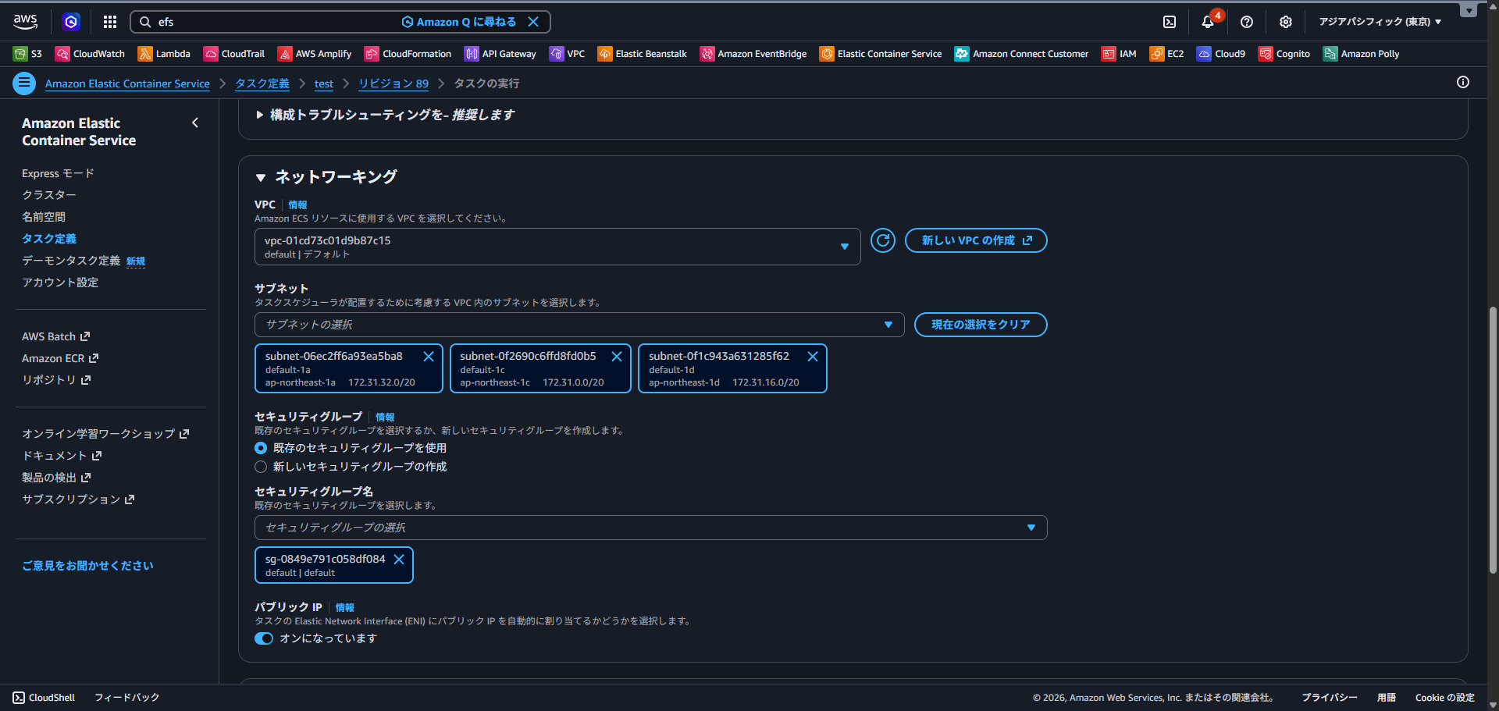Image resolution: width=1499 pixels, height=711 pixels.
Task: Select 新しいセキュリティグループの作成 radio
Action: click(x=261, y=467)
